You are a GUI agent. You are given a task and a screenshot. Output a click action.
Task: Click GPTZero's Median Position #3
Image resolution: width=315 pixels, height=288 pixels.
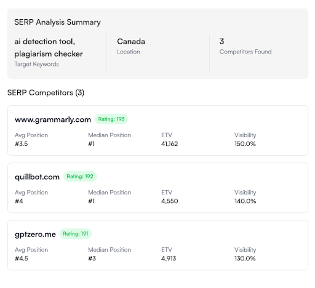tap(92, 258)
